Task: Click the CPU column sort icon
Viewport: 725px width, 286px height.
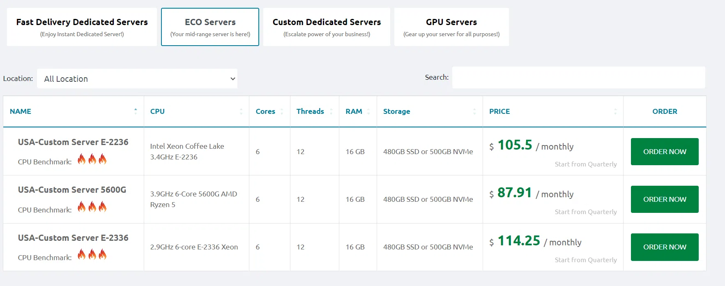Action: click(x=241, y=111)
